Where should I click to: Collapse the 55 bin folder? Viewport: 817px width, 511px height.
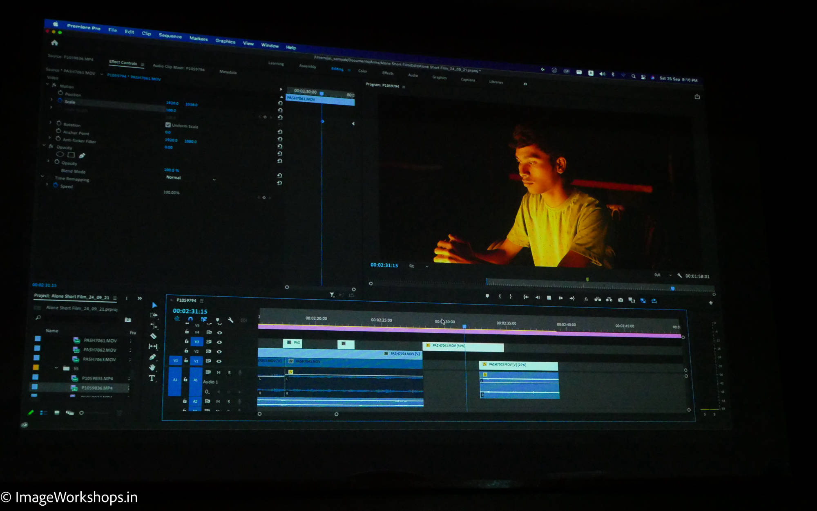click(56, 368)
